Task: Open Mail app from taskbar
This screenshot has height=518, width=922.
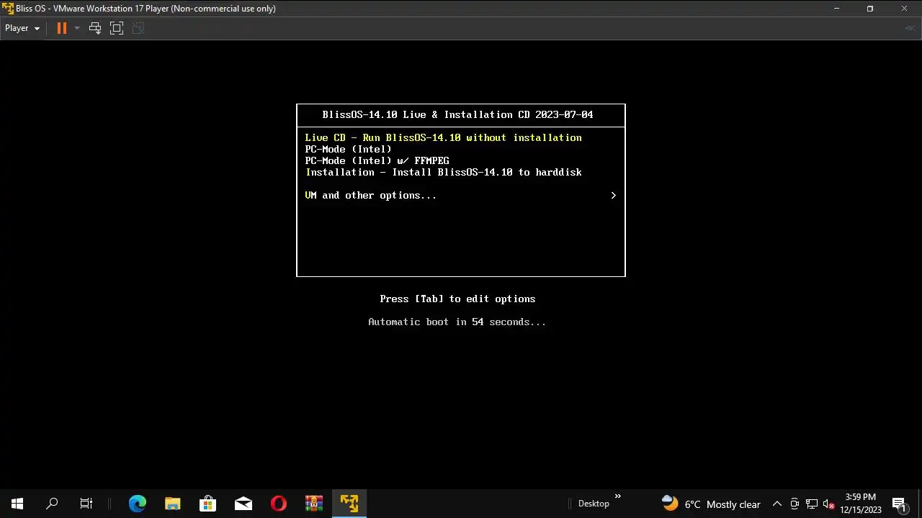Action: point(243,504)
